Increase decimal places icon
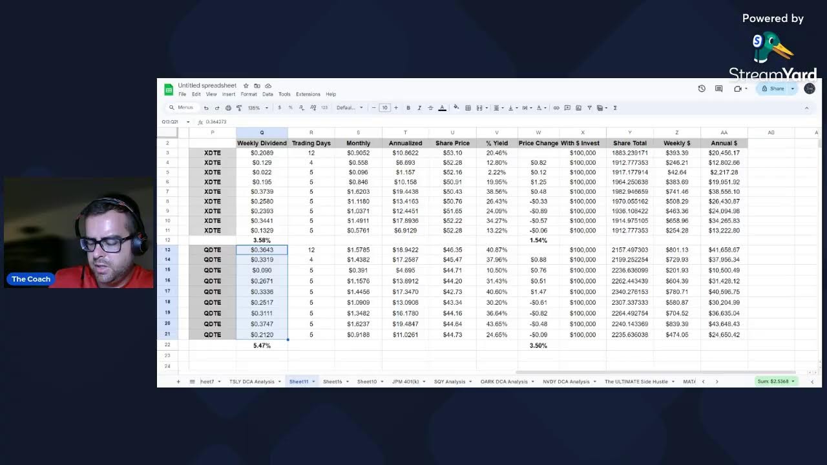Viewport: 827px width, 465px height. click(313, 108)
